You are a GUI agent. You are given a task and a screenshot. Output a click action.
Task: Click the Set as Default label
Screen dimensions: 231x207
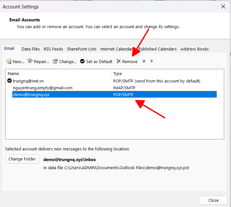coord(99,61)
